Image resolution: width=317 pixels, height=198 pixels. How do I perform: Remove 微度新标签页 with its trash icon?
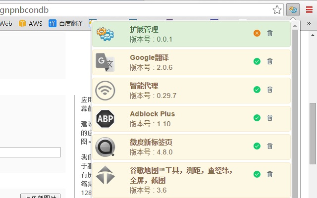tap(269, 146)
